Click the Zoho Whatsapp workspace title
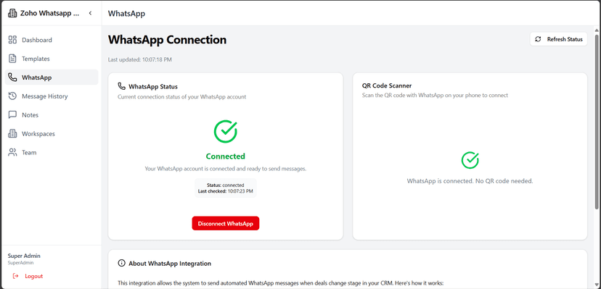This screenshot has width=601, height=289. pos(50,13)
